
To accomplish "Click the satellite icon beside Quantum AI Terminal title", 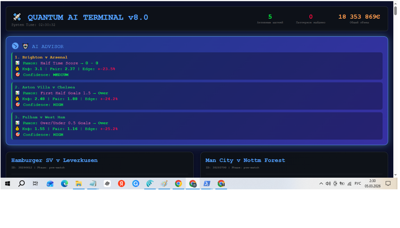I will point(17,17).
